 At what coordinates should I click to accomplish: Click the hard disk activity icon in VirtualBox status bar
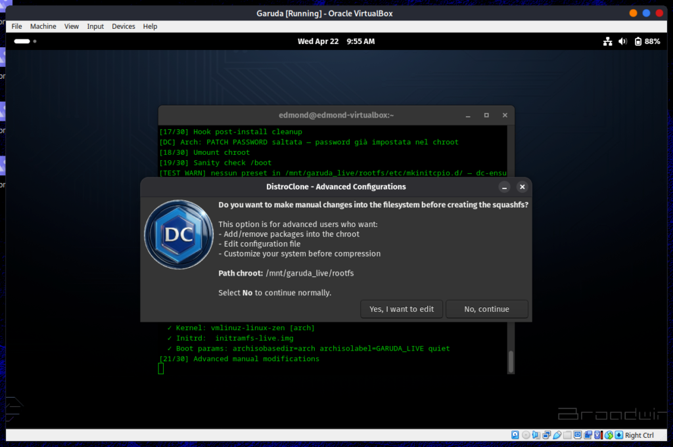pyautogui.click(x=515, y=435)
